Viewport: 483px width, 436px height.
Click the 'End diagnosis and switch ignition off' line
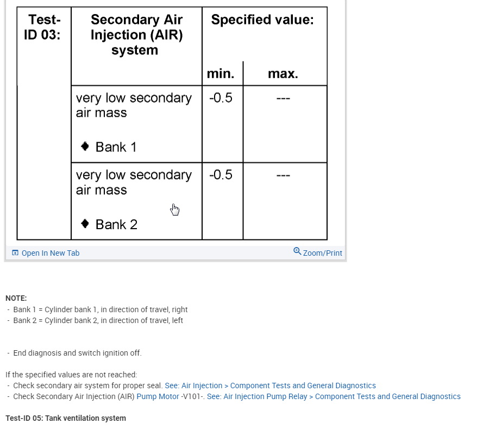pyautogui.click(x=77, y=353)
